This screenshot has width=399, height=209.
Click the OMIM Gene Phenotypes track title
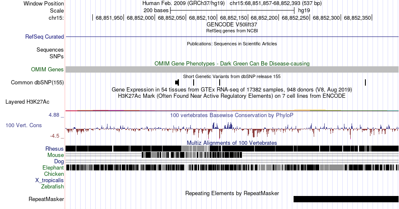(x=232, y=63)
